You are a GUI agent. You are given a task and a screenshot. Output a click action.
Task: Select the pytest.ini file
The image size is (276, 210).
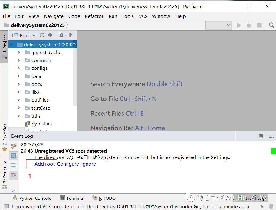pyautogui.click(x=41, y=124)
